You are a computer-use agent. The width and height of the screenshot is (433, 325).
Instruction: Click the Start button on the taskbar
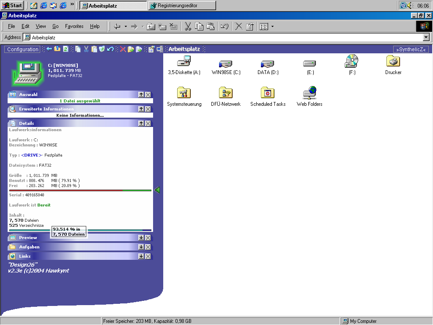(x=12, y=5)
